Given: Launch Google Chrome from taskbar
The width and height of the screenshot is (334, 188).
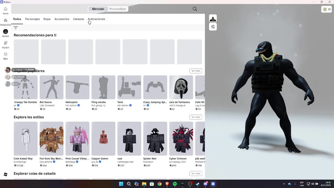Looking at the screenshot, I should [x=159, y=184].
